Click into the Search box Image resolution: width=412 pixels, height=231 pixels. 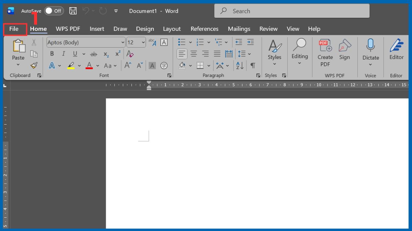coord(292,11)
